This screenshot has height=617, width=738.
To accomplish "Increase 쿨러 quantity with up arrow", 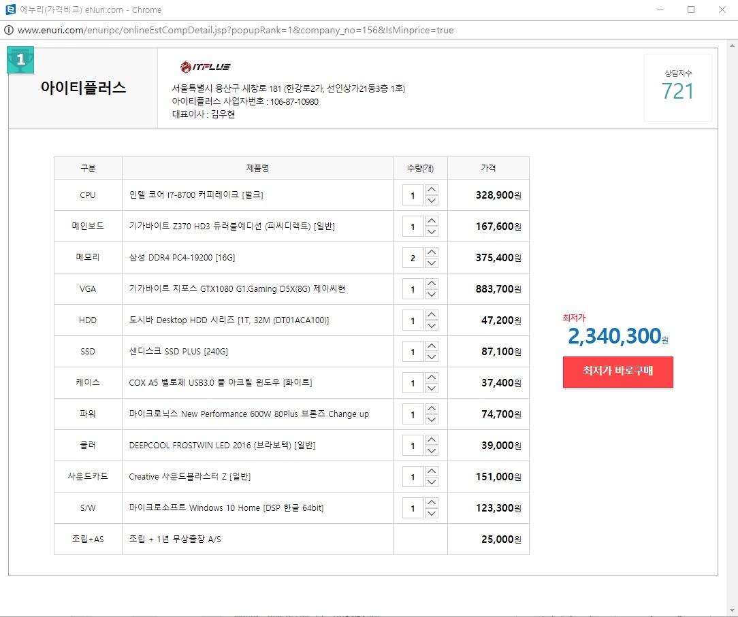I will point(432,439).
